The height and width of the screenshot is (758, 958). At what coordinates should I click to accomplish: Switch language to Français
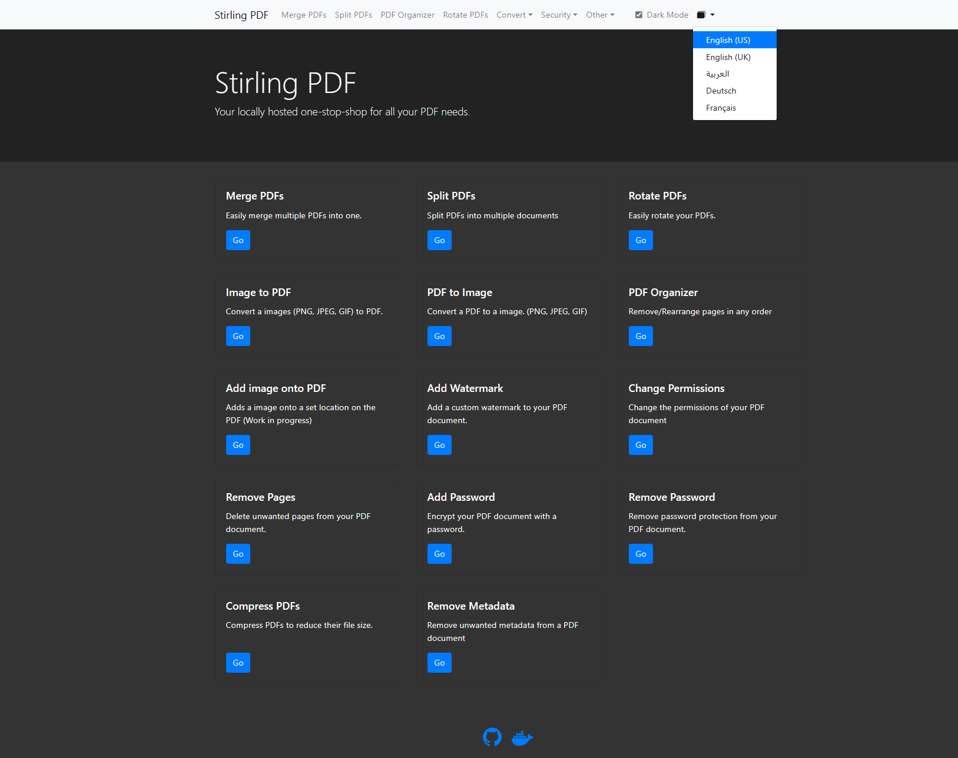[x=721, y=108]
